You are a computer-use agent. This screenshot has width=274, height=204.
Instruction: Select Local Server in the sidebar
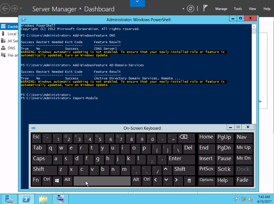point(9,34)
